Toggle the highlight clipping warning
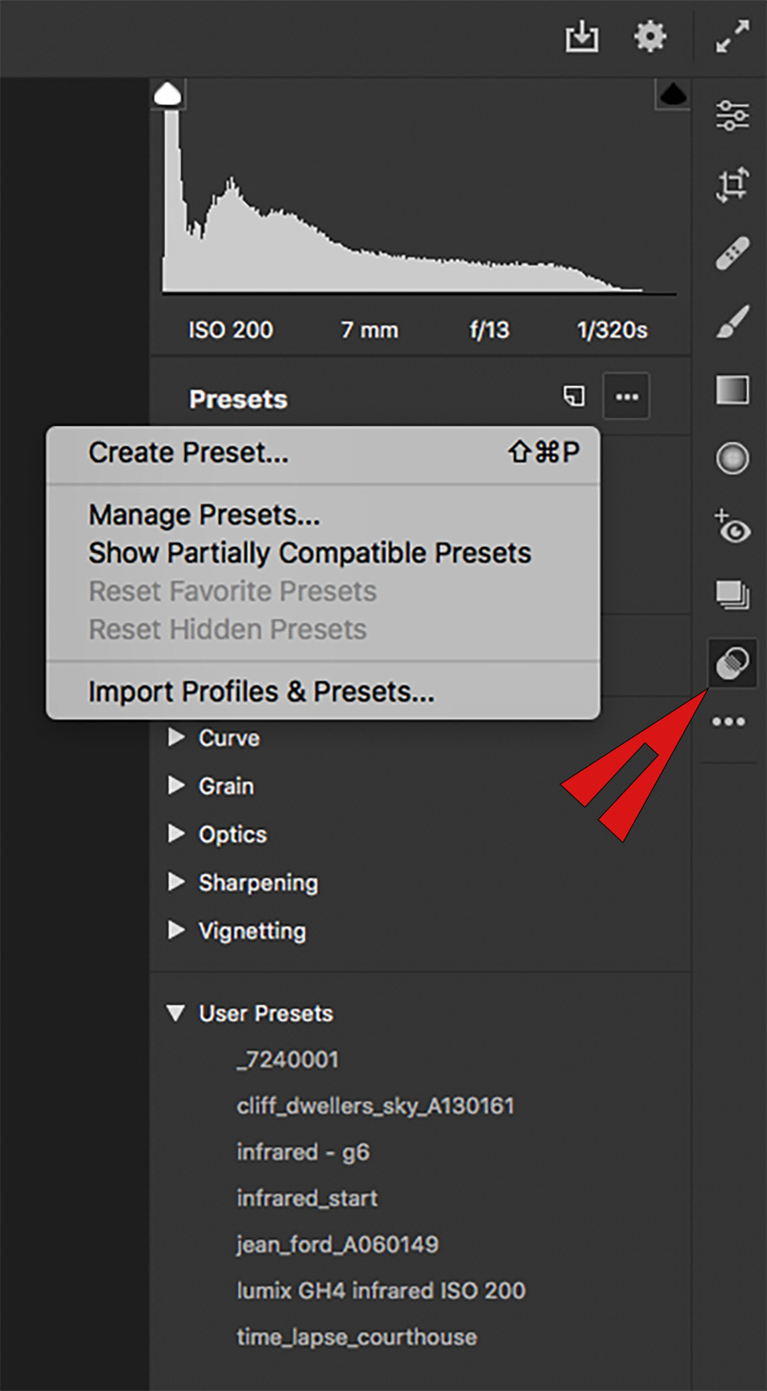 click(x=671, y=94)
